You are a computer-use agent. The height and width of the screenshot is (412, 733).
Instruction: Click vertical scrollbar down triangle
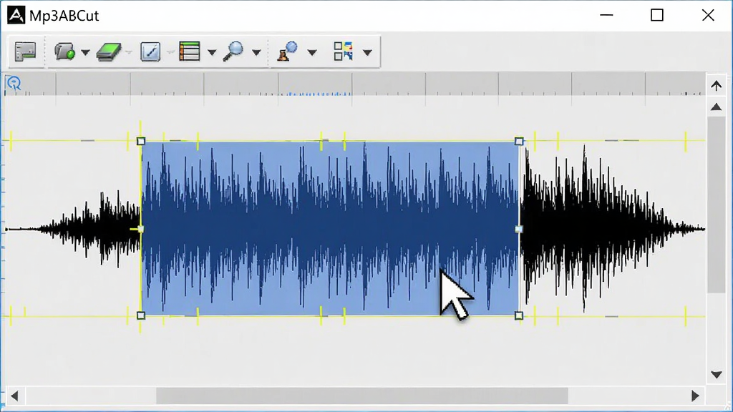(x=716, y=375)
